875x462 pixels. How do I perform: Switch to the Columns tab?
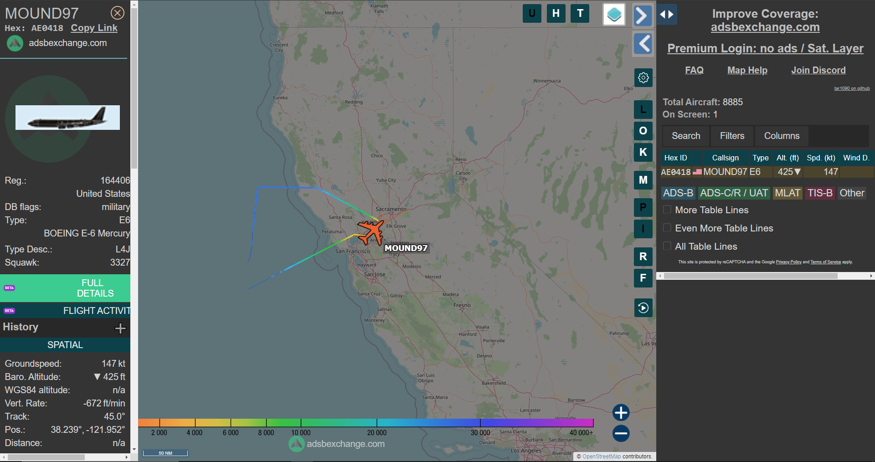[x=782, y=136]
